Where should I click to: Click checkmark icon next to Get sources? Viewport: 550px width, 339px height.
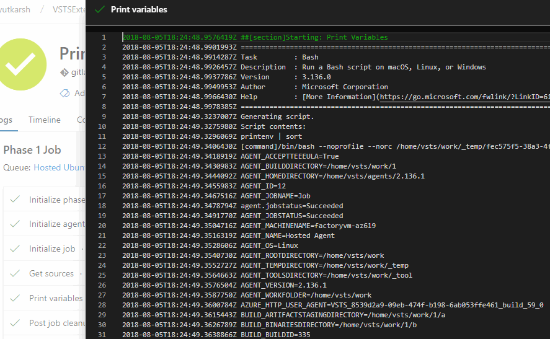pyautogui.click(x=15, y=273)
